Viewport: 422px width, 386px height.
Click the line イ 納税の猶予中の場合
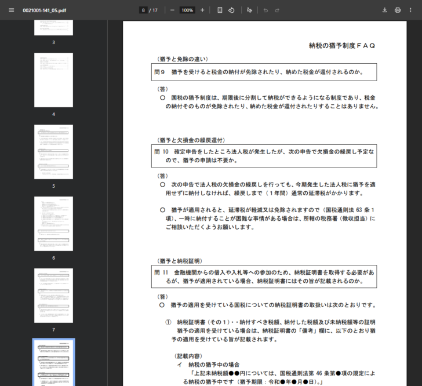(x=208, y=365)
